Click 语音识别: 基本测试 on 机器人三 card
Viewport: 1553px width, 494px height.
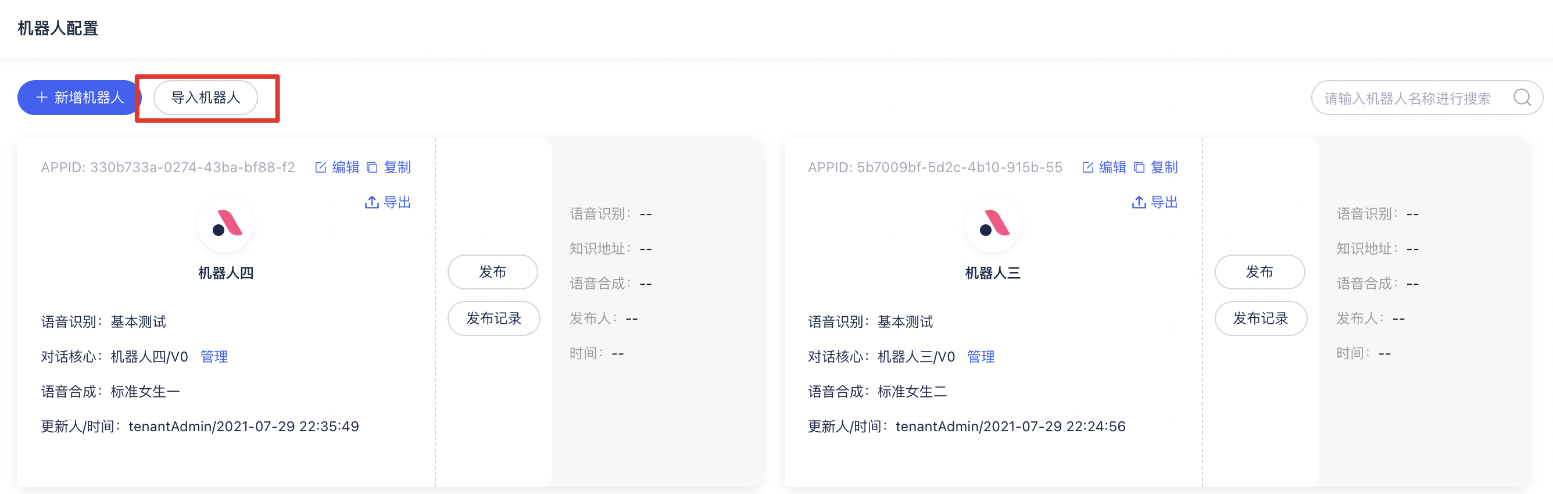pyautogui.click(x=870, y=321)
